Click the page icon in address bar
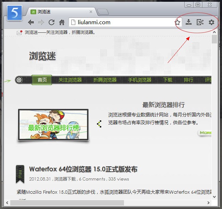The width and height of the screenshot is (222, 209). [73, 22]
